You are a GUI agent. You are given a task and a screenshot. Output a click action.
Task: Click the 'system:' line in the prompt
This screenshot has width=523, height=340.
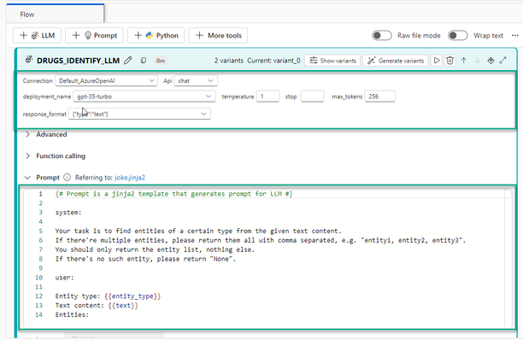(x=68, y=213)
